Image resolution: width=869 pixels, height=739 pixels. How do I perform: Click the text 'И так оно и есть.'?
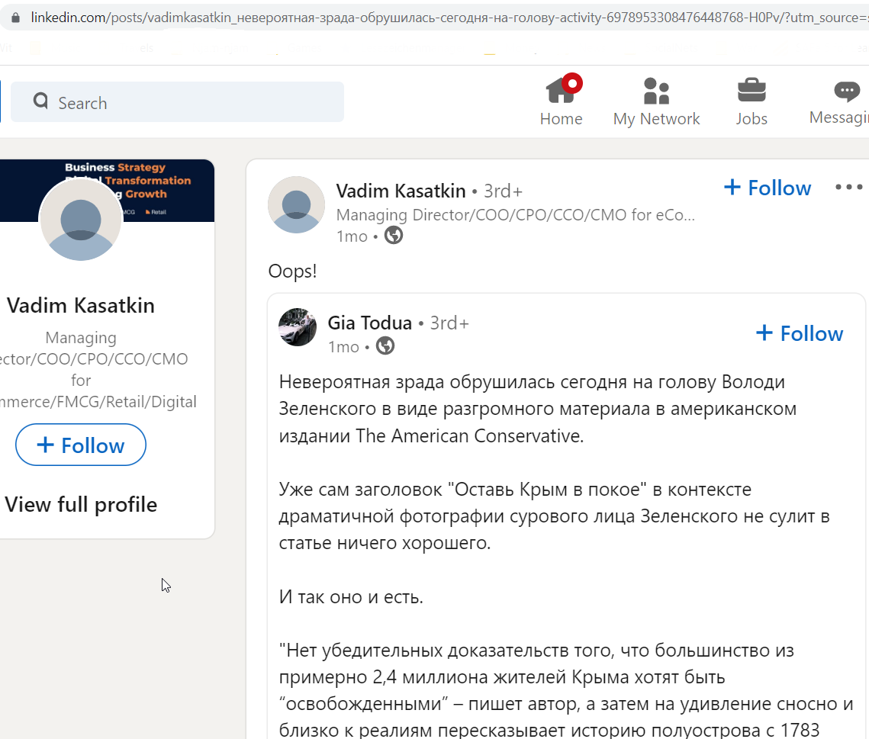click(351, 597)
